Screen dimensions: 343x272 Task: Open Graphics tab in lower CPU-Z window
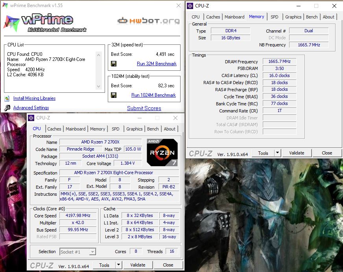134,129
